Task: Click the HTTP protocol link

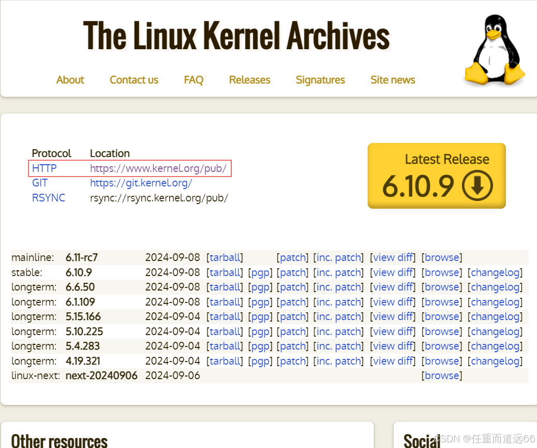Action: click(44, 168)
